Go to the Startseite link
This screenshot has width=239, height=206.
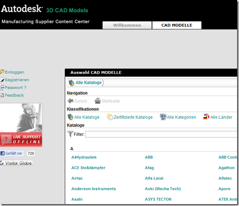click(x=110, y=101)
